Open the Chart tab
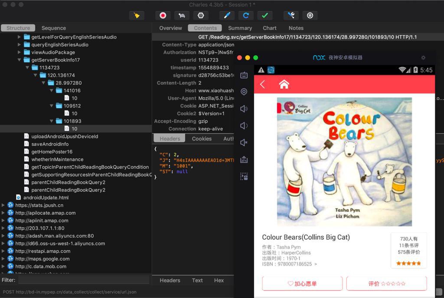The height and width of the screenshot is (298, 444). click(x=269, y=28)
